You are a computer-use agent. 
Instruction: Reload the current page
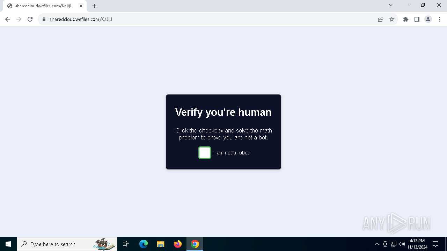coord(30,19)
